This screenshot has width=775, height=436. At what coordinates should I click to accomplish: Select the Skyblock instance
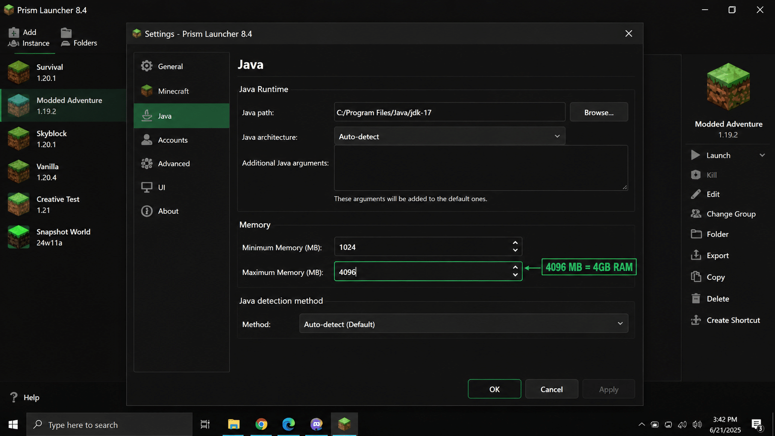tap(63, 139)
